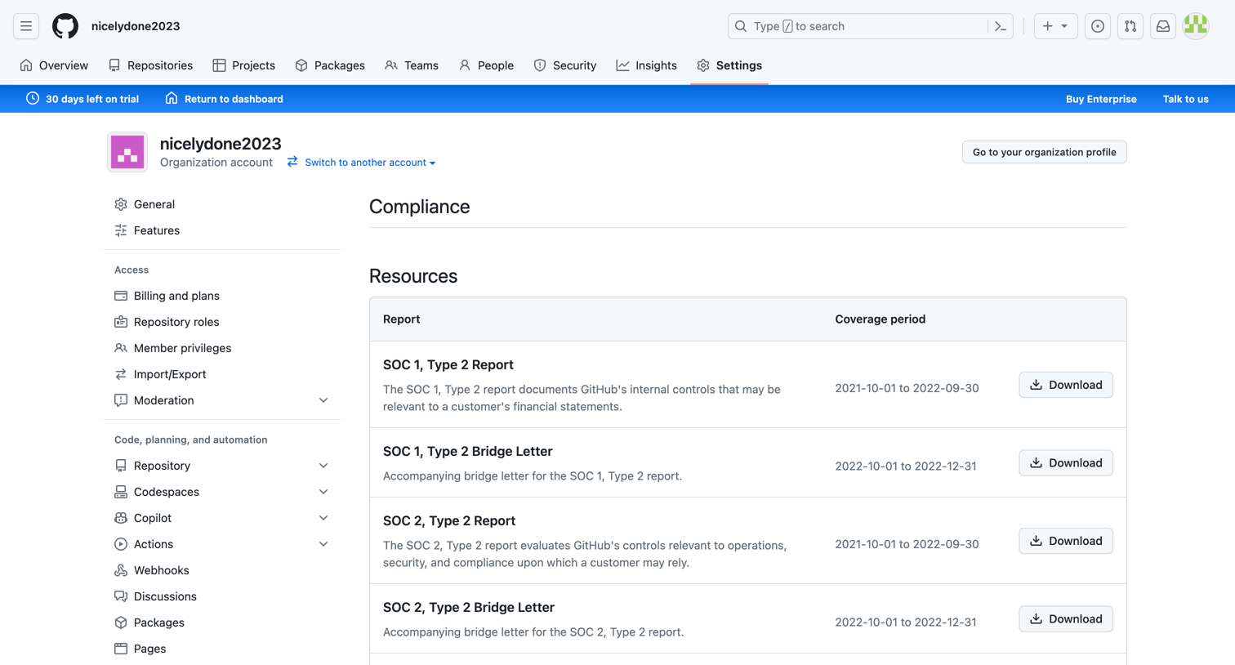This screenshot has width=1235, height=665.
Task: Select the Settings tab
Action: point(729,65)
